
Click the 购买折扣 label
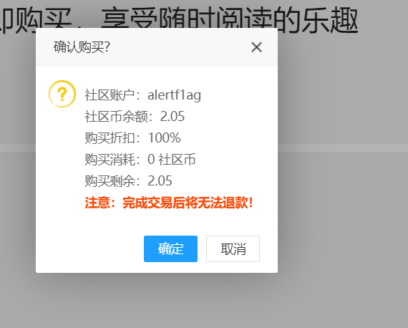(x=110, y=138)
